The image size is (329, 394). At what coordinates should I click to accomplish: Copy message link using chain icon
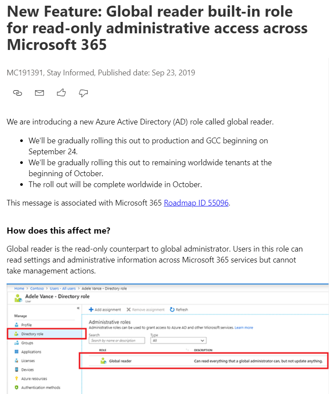tap(18, 93)
